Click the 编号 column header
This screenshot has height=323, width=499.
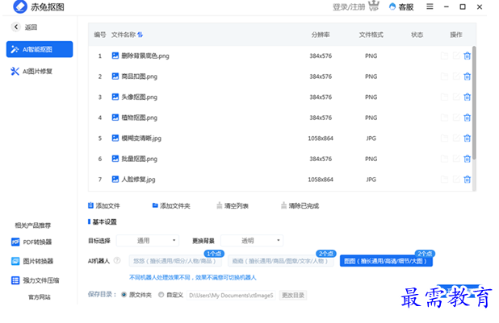click(100, 35)
